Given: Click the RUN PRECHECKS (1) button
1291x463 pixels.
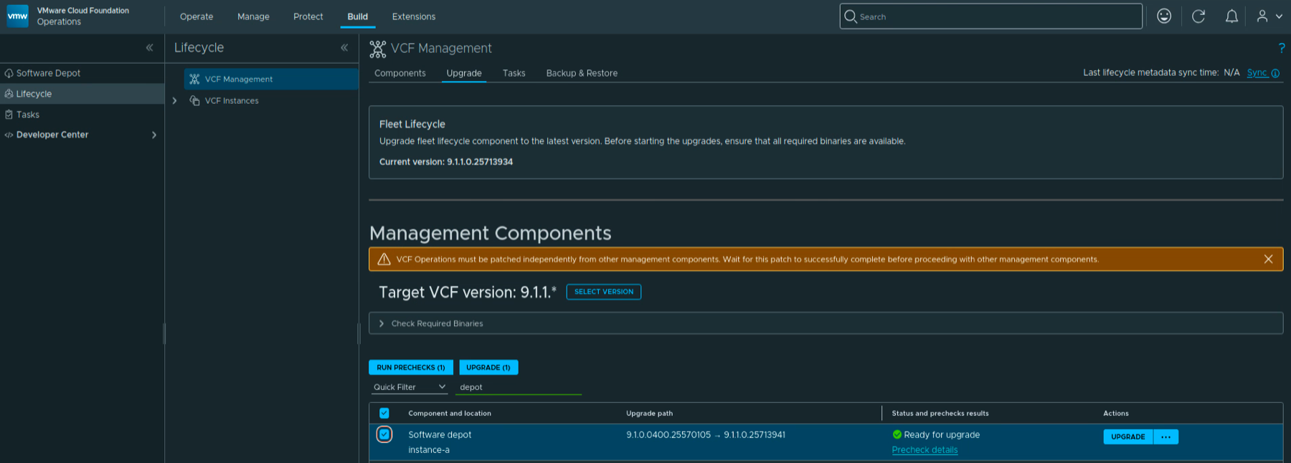Looking at the screenshot, I should [x=411, y=367].
